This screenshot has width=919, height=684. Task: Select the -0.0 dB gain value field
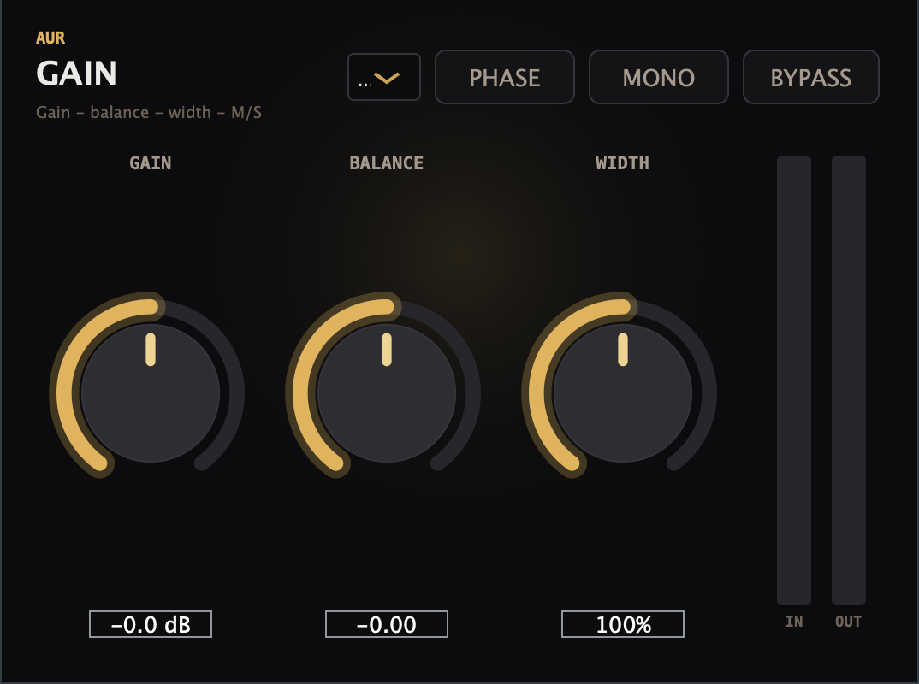[x=151, y=624]
